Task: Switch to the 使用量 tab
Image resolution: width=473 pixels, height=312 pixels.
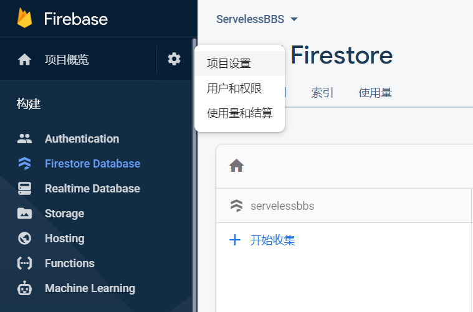Action: (x=375, y=93)
